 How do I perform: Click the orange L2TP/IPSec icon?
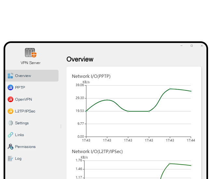pos(10,111)
